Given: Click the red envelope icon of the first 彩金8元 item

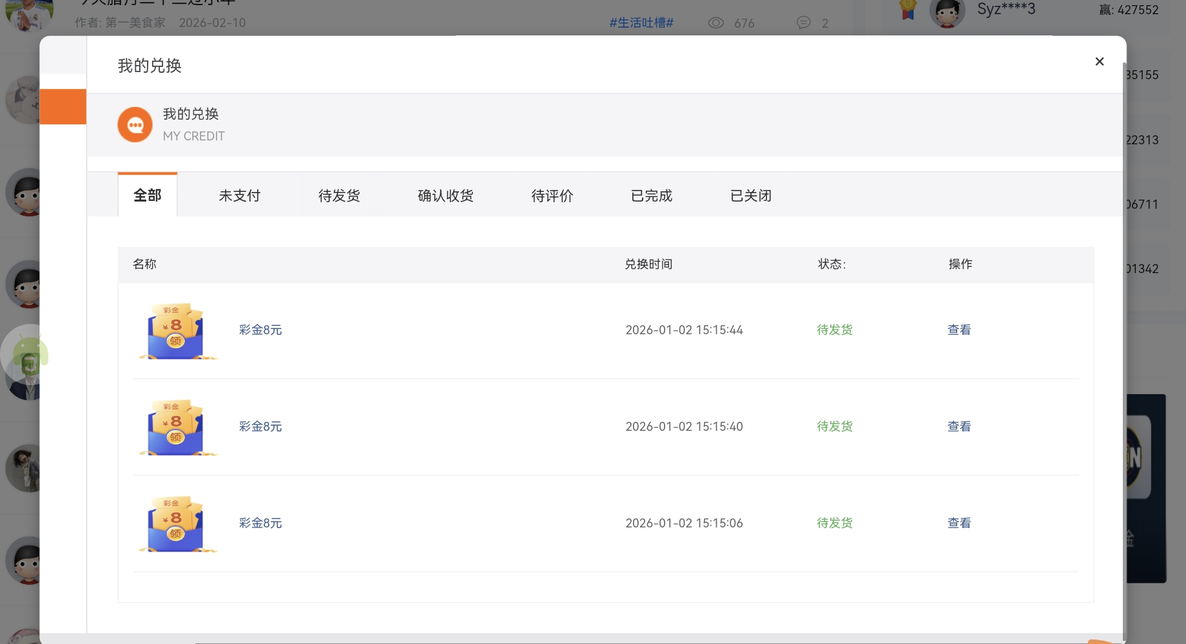Looking at the screenshot, I should tap(177, 330).
